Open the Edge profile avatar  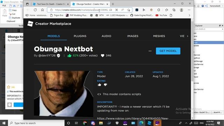coord(181,10)
